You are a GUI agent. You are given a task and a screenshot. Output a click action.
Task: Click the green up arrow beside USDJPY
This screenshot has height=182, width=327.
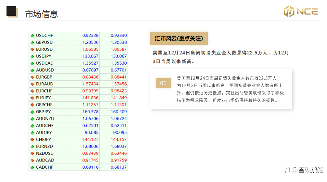[32, 56]
